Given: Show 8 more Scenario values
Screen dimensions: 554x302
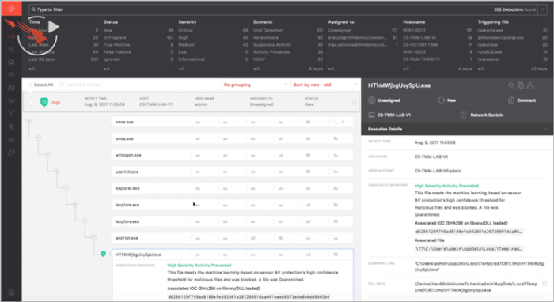Looking at the screenshot, I should coord(316,69).
